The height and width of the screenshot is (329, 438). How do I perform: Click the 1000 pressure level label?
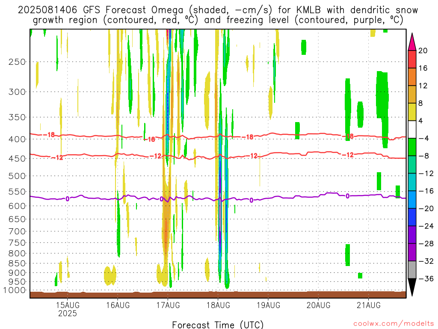point(15,290)
